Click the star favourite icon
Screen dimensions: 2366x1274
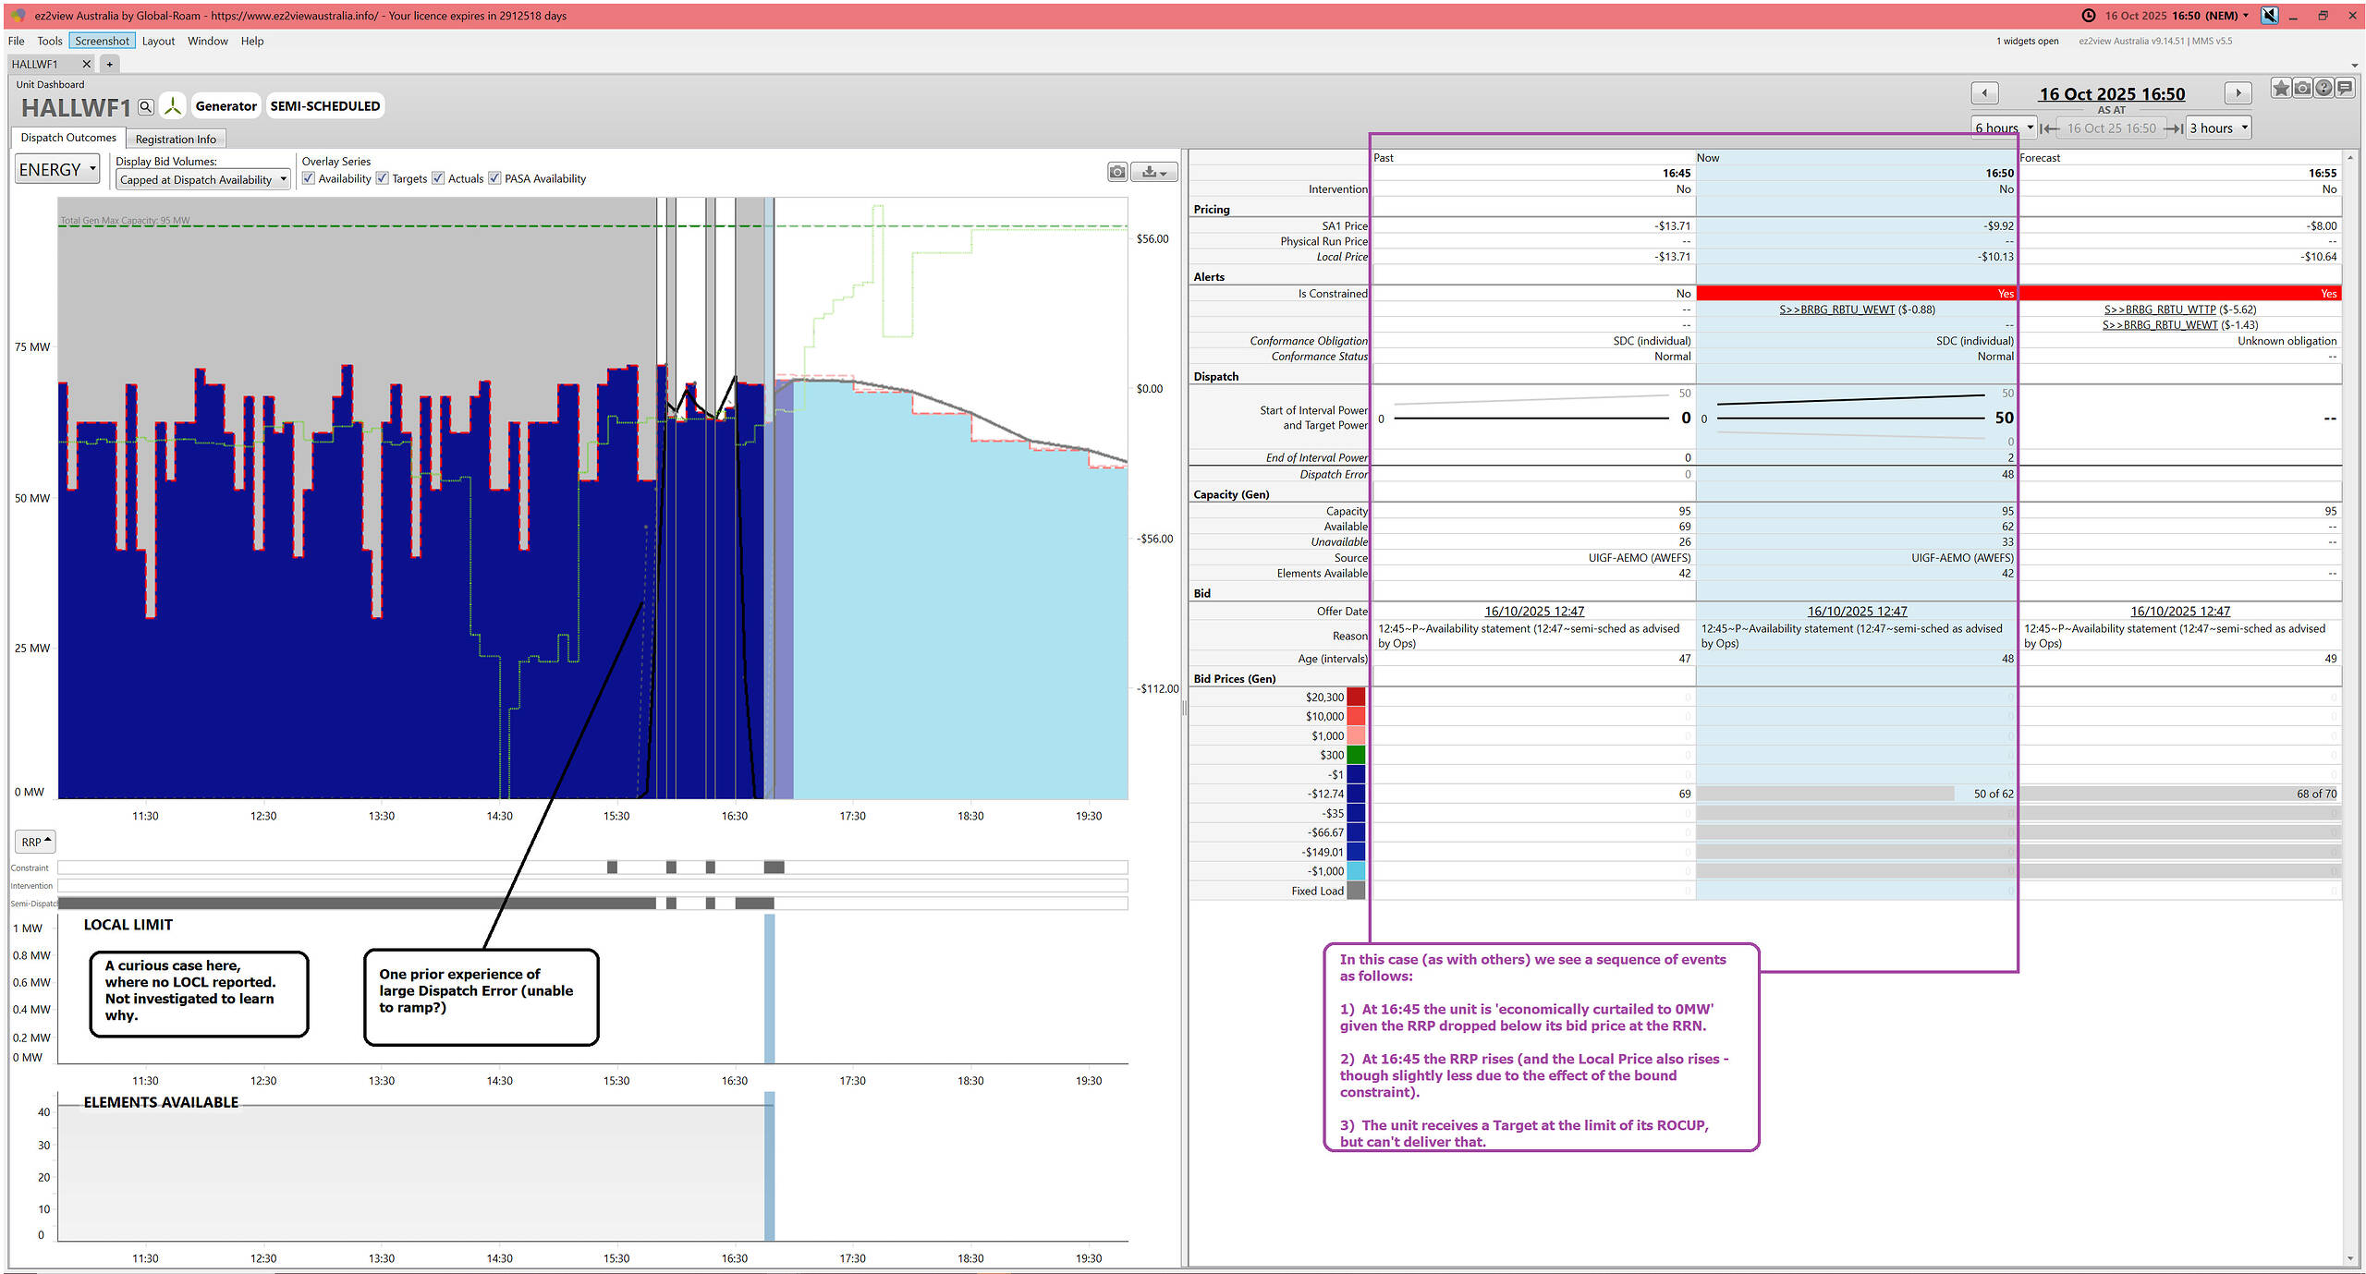pos(2281,89)
